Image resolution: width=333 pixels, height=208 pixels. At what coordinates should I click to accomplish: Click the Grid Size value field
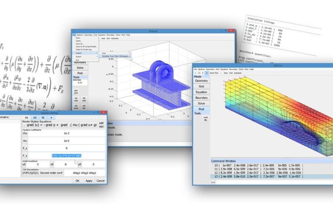tap(80, 82)
